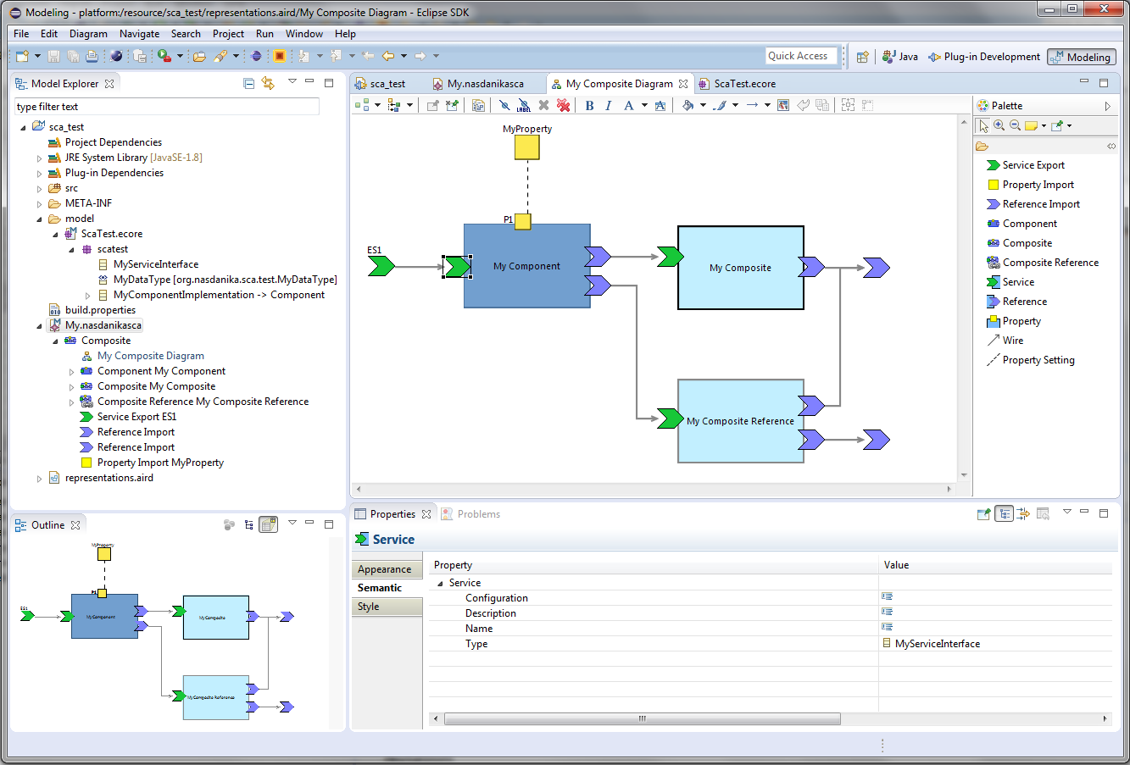1130x765 pixels.
Task: Toggle Show Advanced Properties in Properties view
Action: tap(1023, 513)
